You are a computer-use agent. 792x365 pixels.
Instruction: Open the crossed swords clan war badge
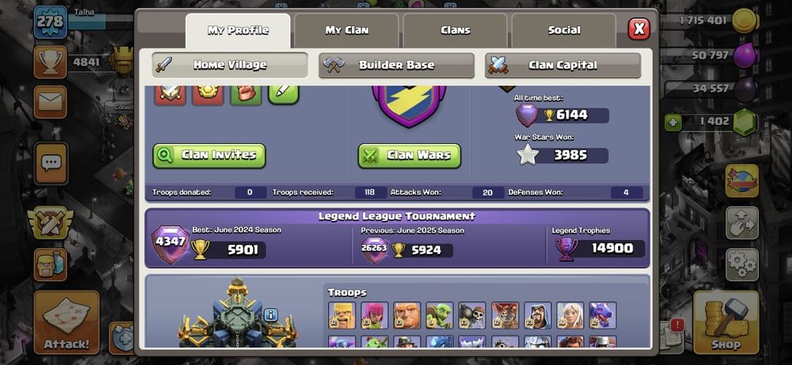coord(50,222)
